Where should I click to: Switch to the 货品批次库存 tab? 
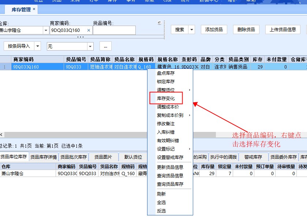click(74, 157)
